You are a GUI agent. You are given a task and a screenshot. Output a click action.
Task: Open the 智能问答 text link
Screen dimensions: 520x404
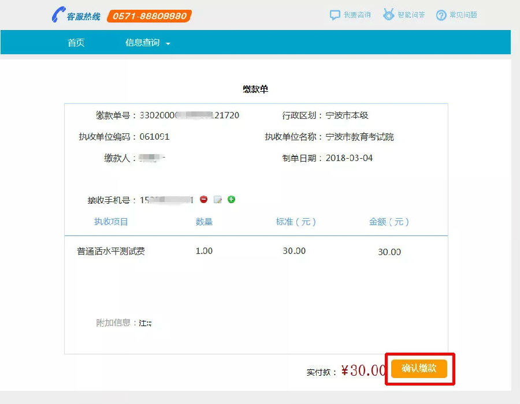(411, 15)
